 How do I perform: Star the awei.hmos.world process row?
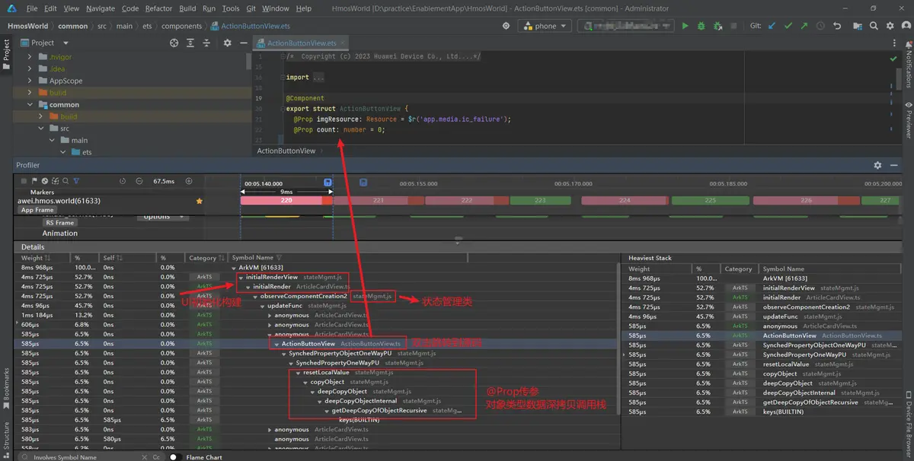coord(200,201)
